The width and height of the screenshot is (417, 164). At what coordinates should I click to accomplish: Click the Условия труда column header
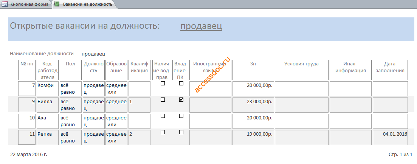point(301,70)
